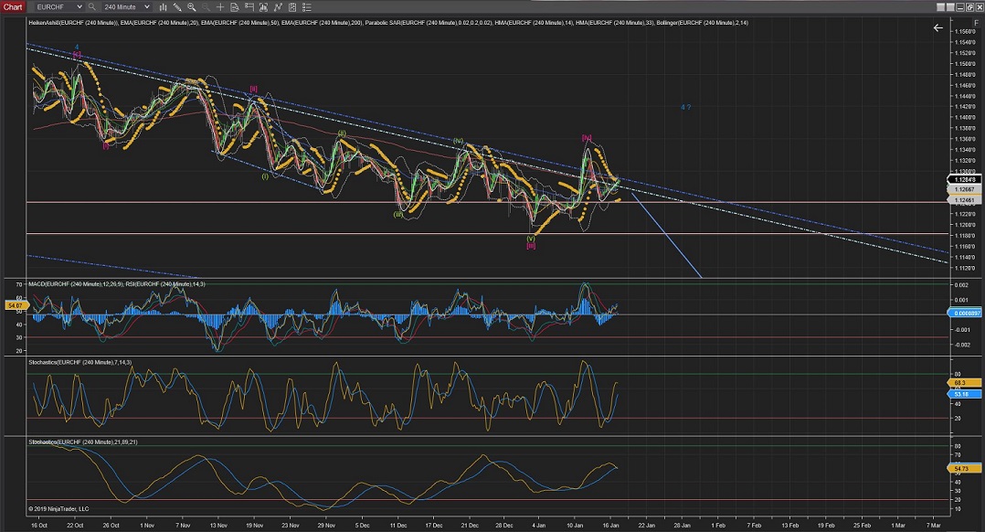Viewport: 985px width, 532px height.
Task: Click the MACD(EURCHF) panel label
Action: (75, 284)
